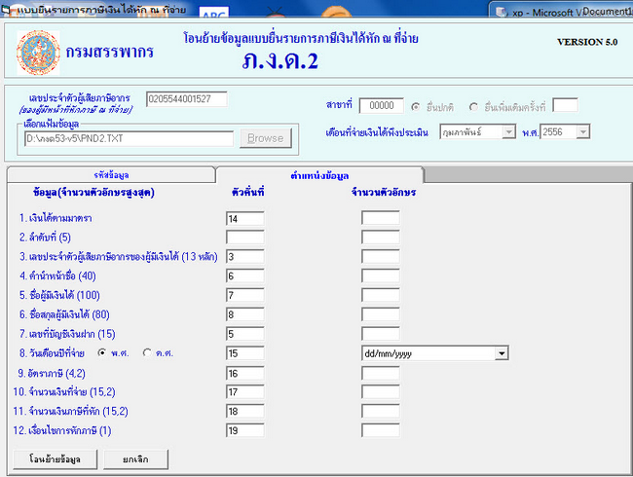Switch to the ตำแหน่งข้อมูล tab
Image resolution: width=633 pixels, height=477 pixels.
[x=319, y=175]
